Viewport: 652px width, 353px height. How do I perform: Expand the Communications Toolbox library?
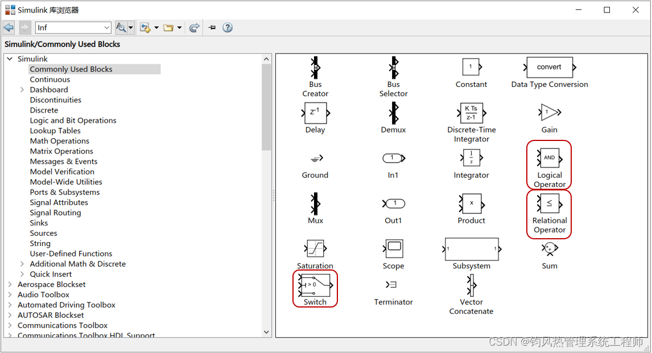click(10, 326)
